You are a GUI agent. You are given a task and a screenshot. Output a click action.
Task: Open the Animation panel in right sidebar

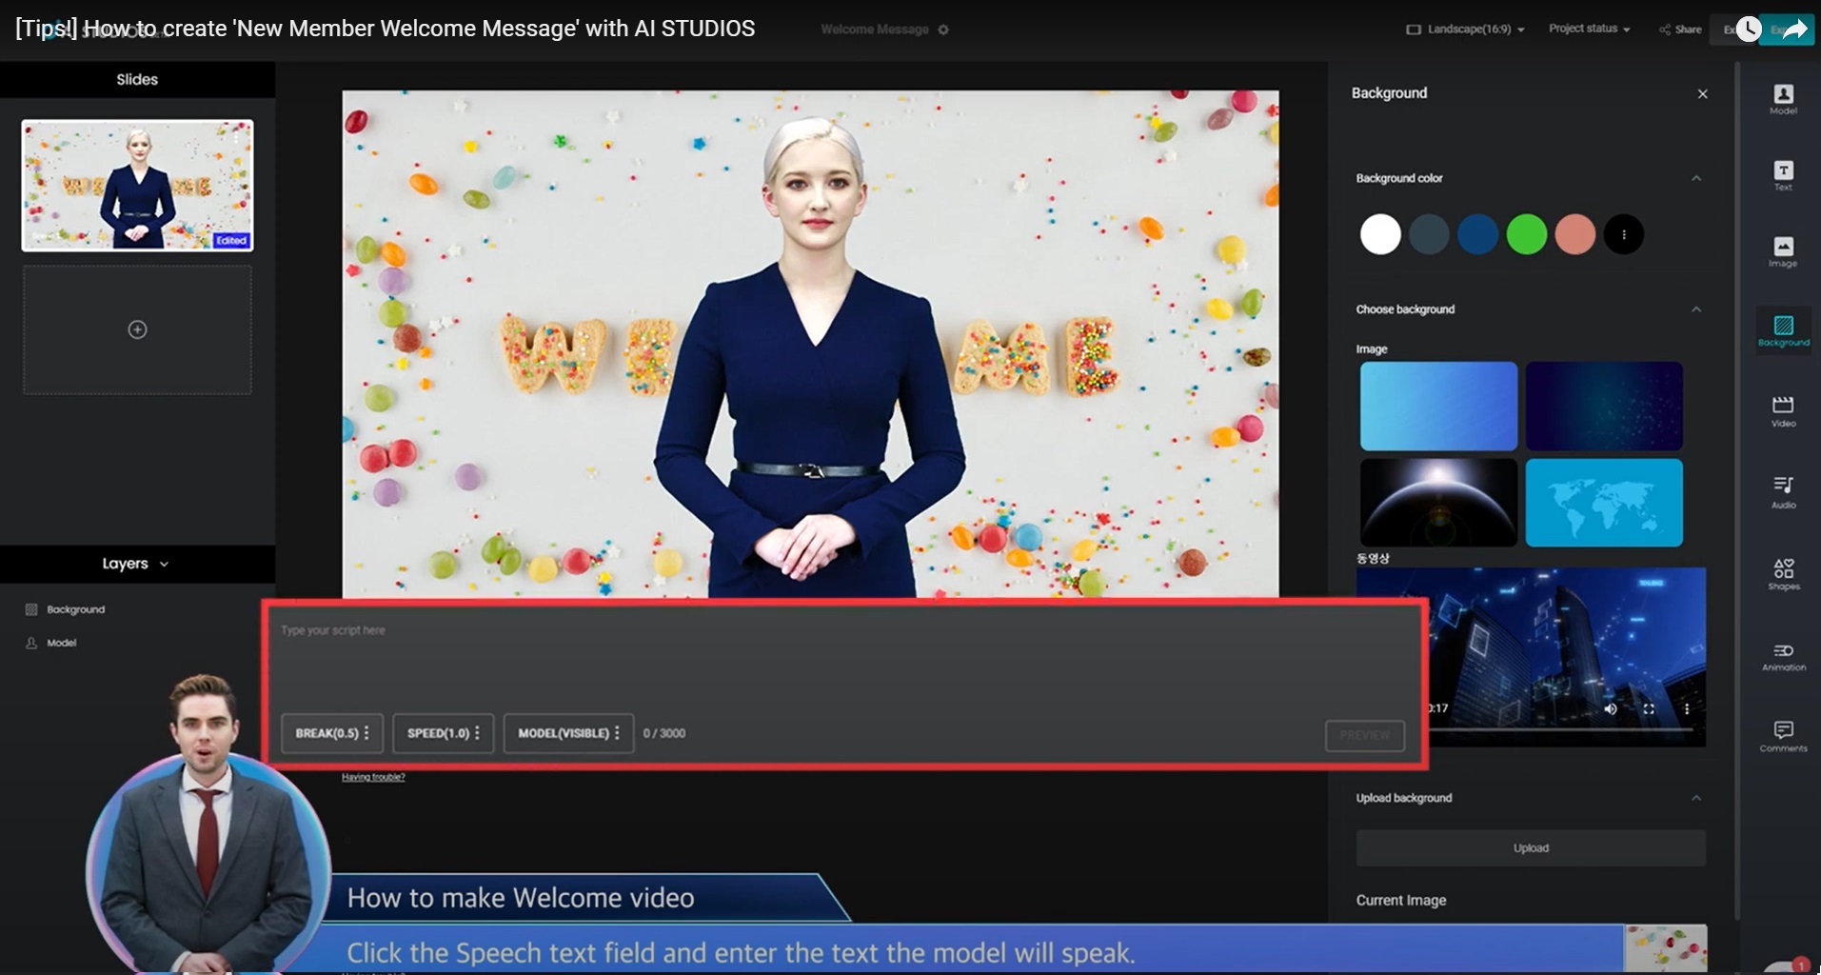(x=1783, y=656)
